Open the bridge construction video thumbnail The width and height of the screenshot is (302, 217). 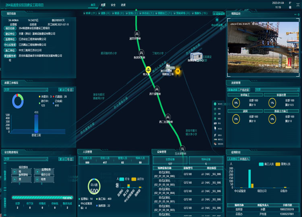pyautogui.click(x=263, y=47)
